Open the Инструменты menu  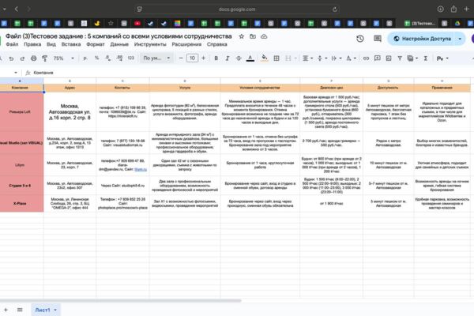tap(150, 44)
